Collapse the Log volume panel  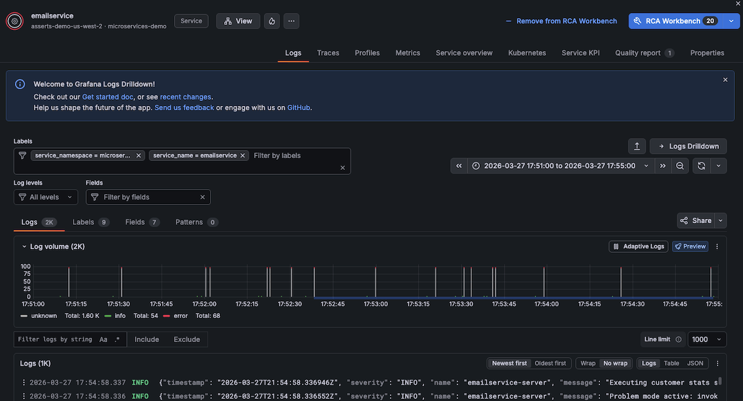click(x=24, y=247)
